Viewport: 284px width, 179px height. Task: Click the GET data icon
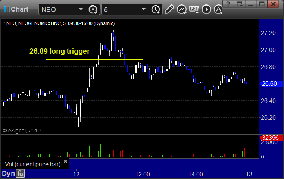(x=194, y=9)
